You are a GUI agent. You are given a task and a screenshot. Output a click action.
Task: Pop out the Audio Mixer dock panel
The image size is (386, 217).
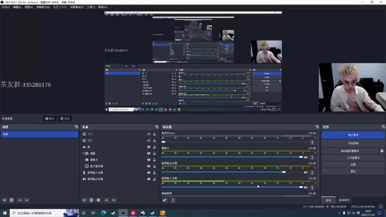(317, 127)
